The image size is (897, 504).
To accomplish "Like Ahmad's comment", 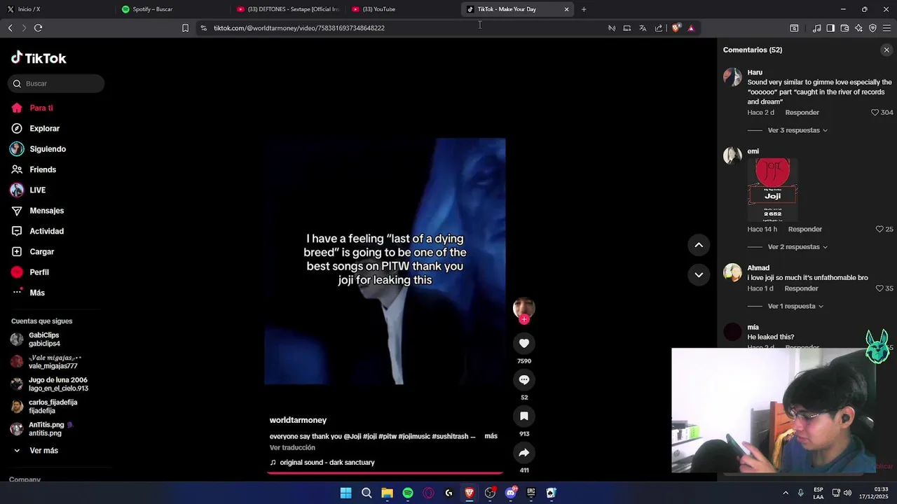I will pyautogui.click(x=879, y=288).
